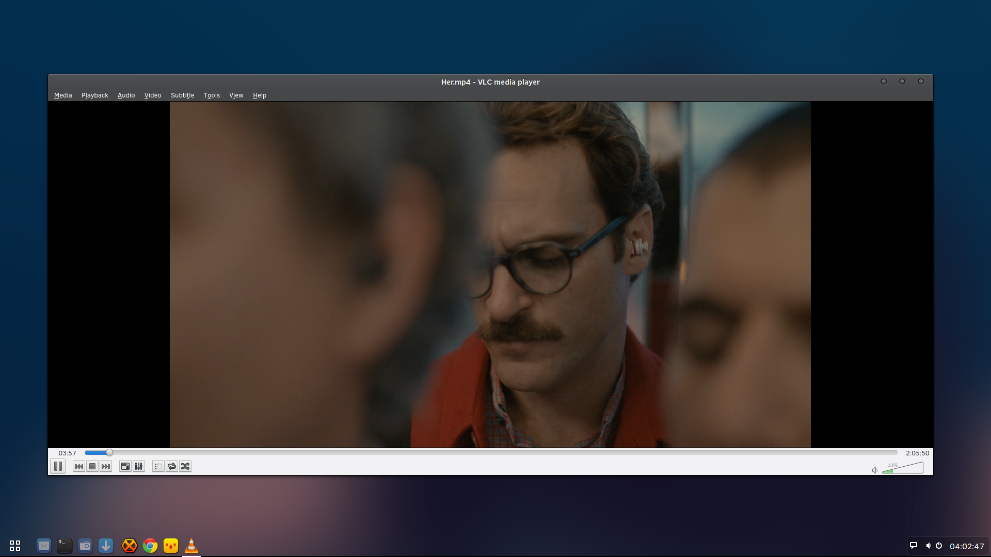Open the Subtitle menu
Viewport: 991px width, 557px height.
point(183,95)
